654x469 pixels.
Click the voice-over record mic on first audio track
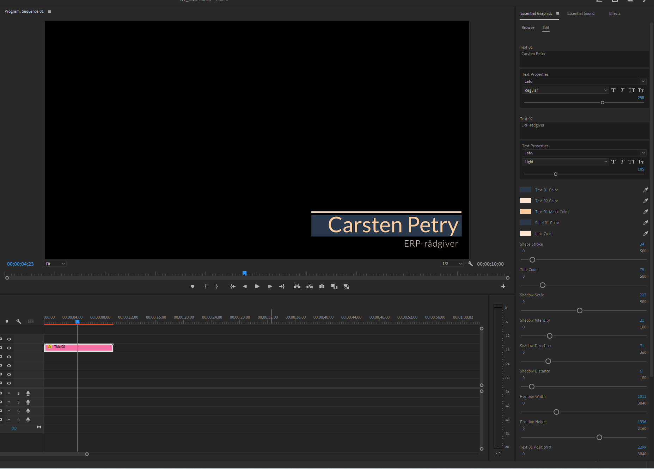28,393
